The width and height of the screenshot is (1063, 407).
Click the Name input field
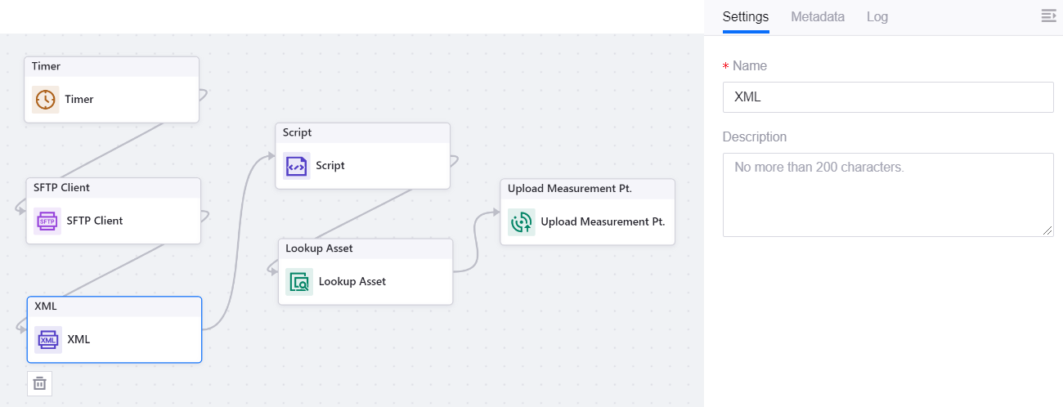coord(888,96)
